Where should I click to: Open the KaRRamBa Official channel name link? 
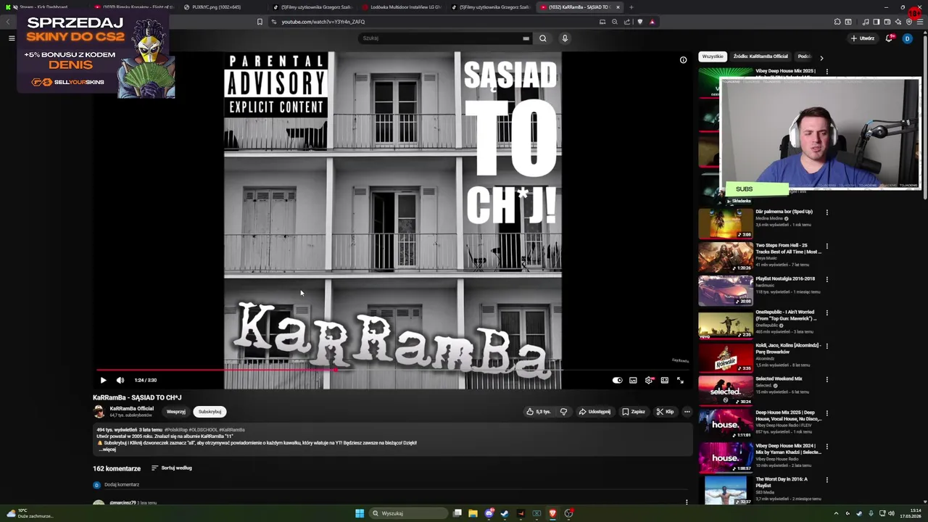point(131,408)
